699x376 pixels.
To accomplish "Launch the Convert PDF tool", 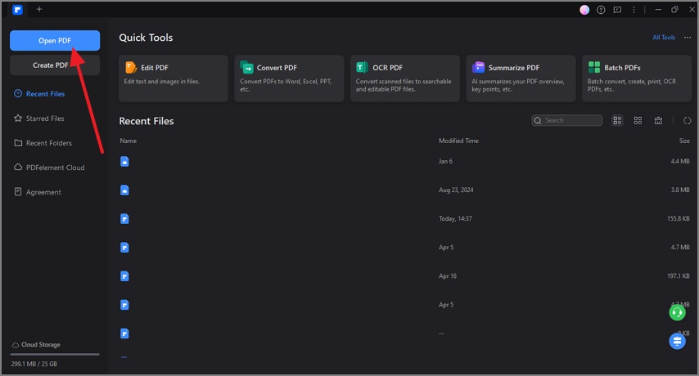I will click(288, 78).
